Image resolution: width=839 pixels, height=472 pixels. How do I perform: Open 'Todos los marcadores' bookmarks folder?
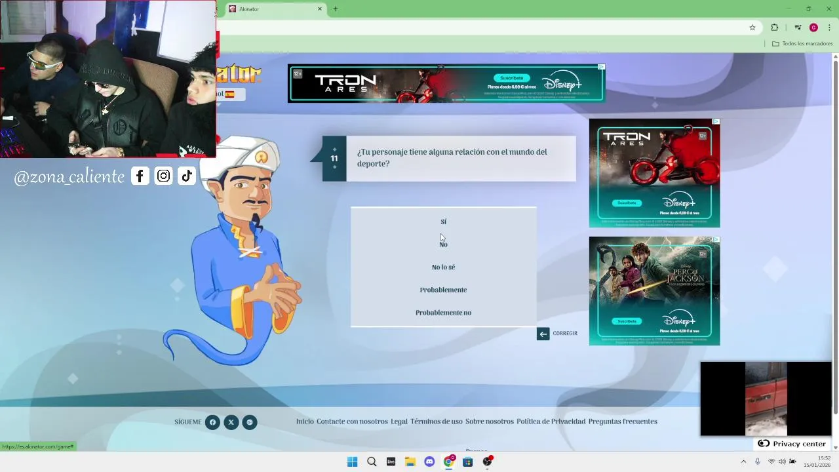click(802, 44)
